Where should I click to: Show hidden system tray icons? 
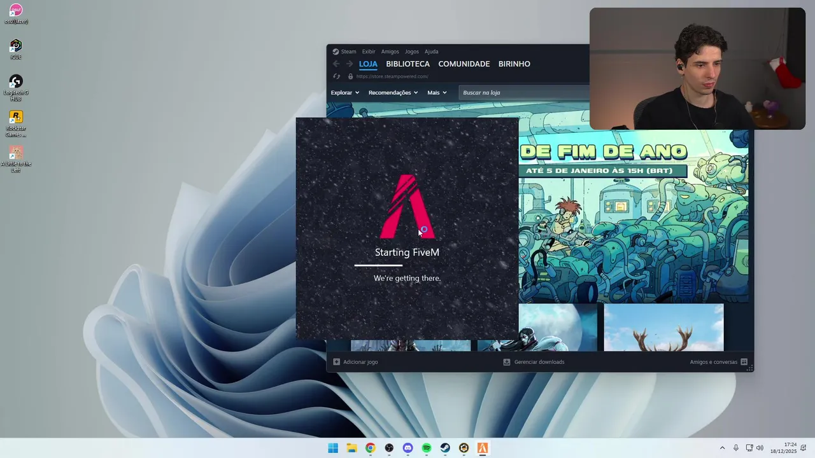tap(722, 448)
